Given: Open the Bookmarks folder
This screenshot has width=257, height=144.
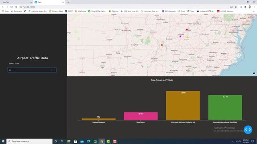Looking at the screenshot, I should (16, 11).
